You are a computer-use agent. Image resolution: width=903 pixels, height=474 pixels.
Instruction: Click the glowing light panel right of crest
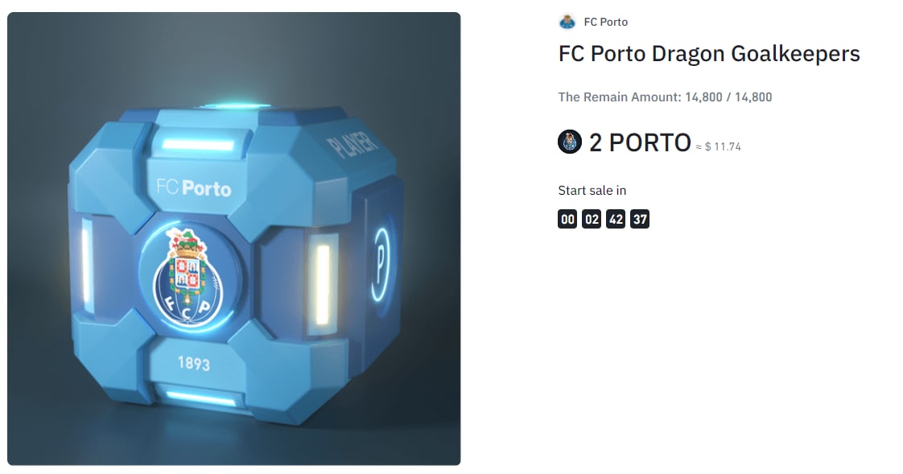click(x=323, y=284)
